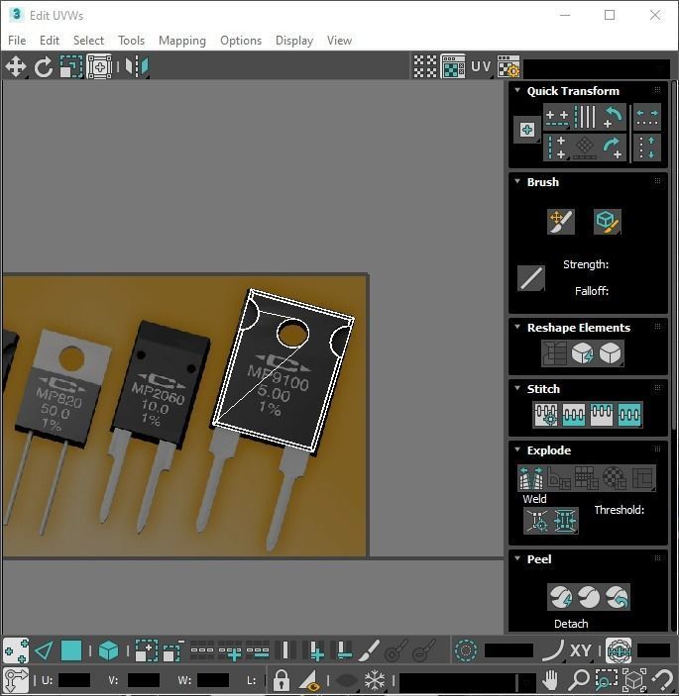Select the Scale Selected Subobjects tool

(71, 67)
